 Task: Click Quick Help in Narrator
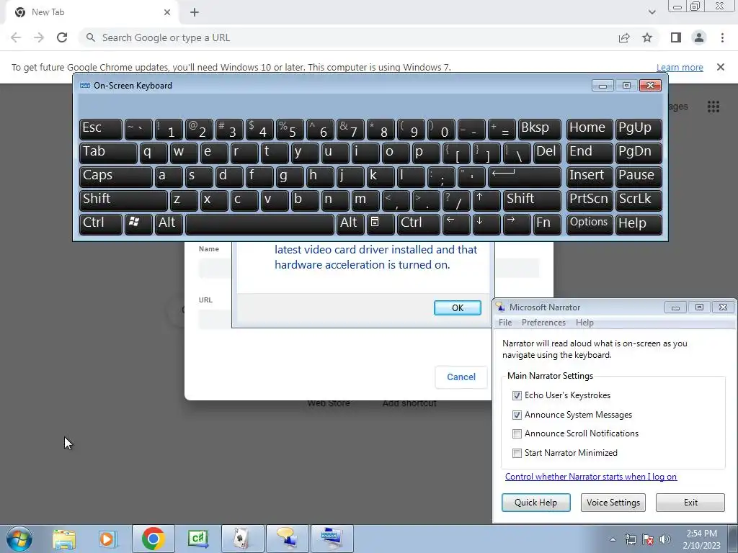535,502
